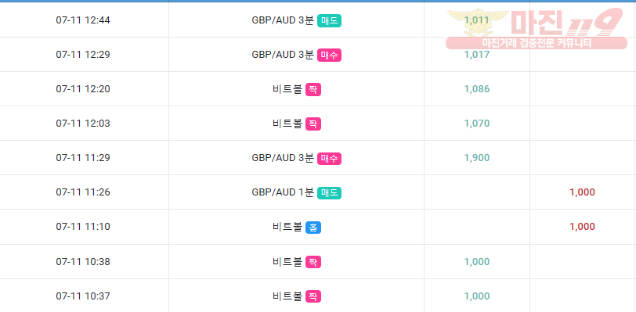Click the 매수 badge in the 12:29 row
636x312 pixels.
pos(329,55)
